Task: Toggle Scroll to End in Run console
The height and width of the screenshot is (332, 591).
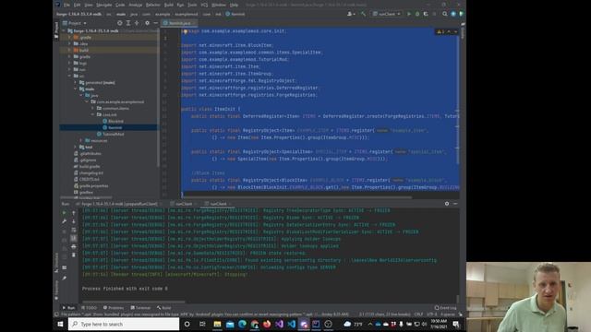Action: (x=74, y=238)
